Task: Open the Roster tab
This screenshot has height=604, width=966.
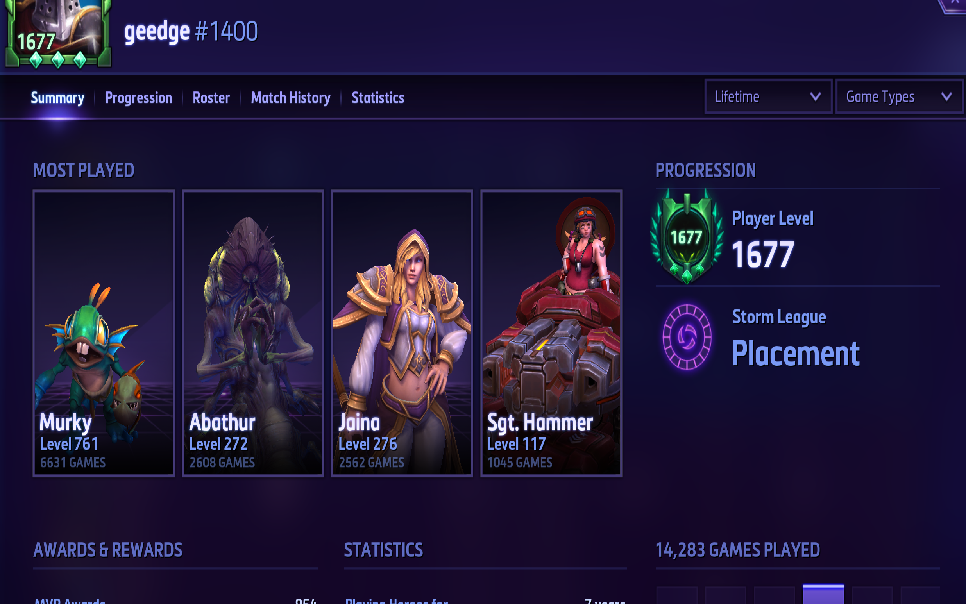Action: [x=211, y=98]
